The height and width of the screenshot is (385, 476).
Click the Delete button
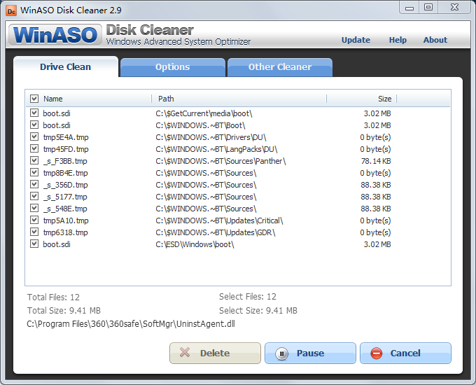215,353
